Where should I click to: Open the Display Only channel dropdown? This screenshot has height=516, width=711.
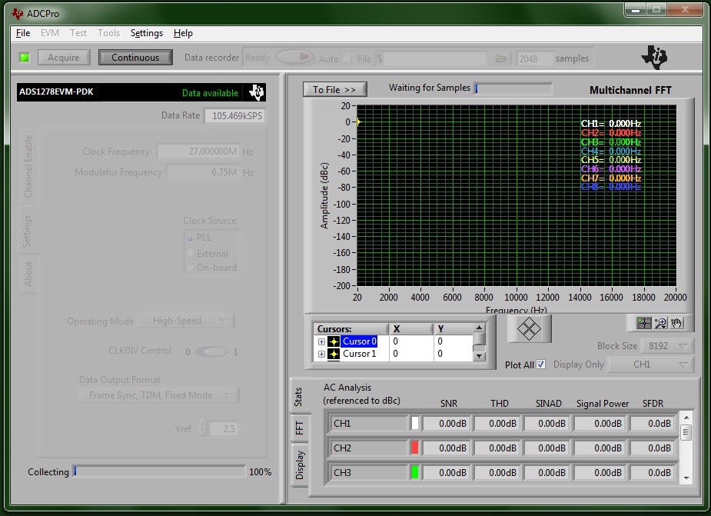tap(651, 365)
